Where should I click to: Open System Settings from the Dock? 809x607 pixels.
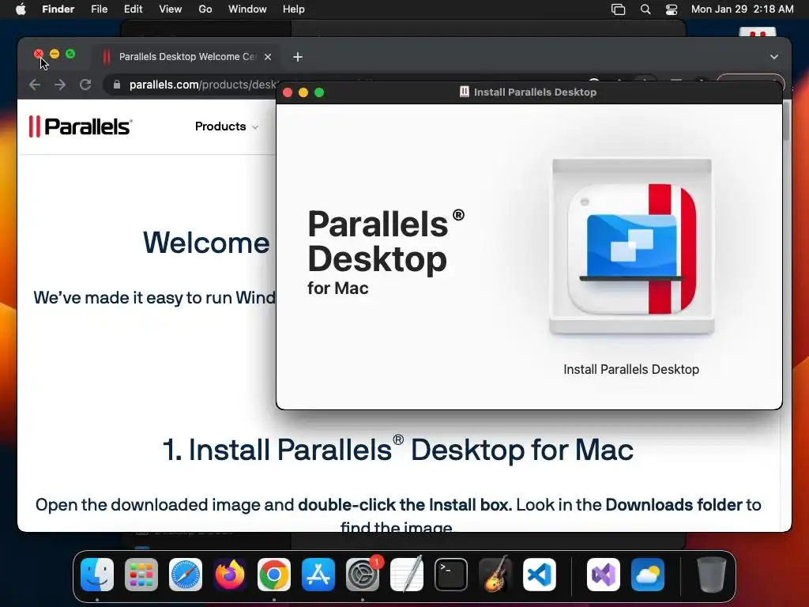click(x=363, y=575)
